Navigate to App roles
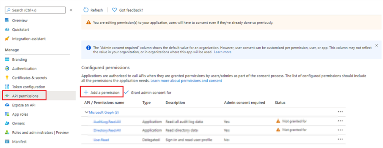The height and width of the screenshot is (148, 383). [x=20, y=114]
